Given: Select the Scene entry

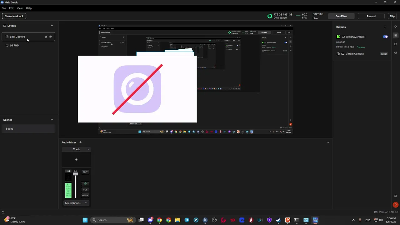Looking at the screenshot, I should pyautogui.click(x=28, y=128).
